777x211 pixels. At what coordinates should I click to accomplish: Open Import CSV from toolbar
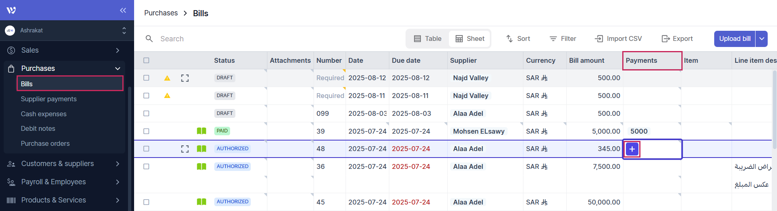[x=618, y=38]
